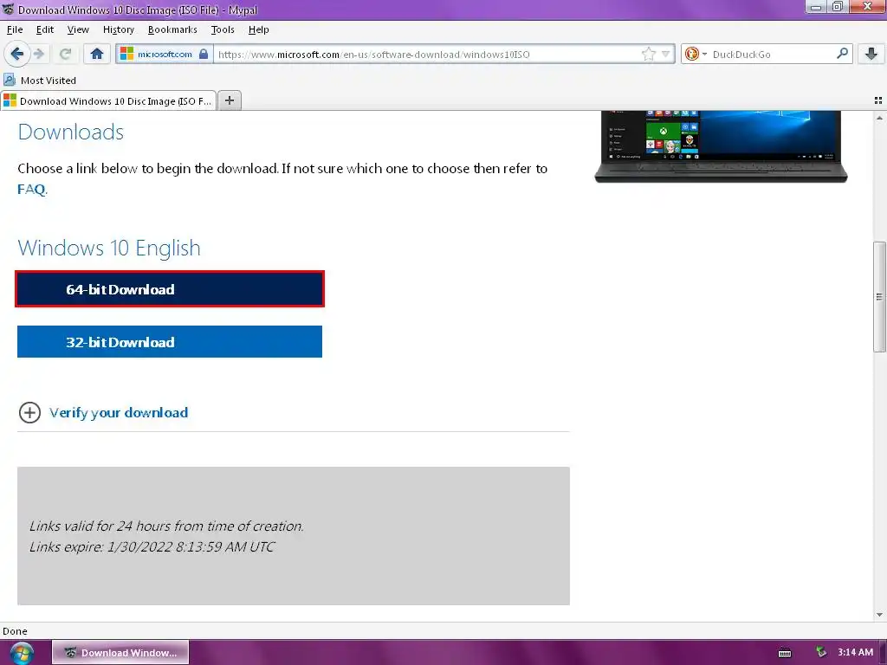Click the padlock site security icon

(204, 55)
